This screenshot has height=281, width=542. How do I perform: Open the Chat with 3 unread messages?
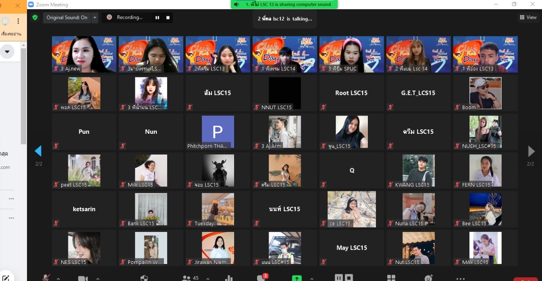click(262, 278)
